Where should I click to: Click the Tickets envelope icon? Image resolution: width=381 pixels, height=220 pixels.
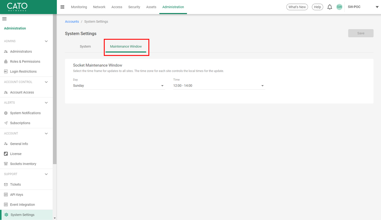click(x=6, y=184)
